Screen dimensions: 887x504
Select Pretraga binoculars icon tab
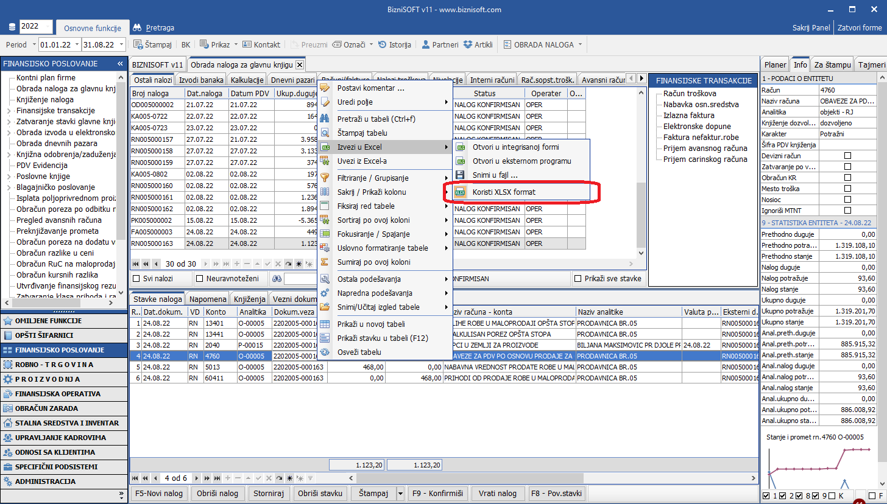[x=137, y=28]
